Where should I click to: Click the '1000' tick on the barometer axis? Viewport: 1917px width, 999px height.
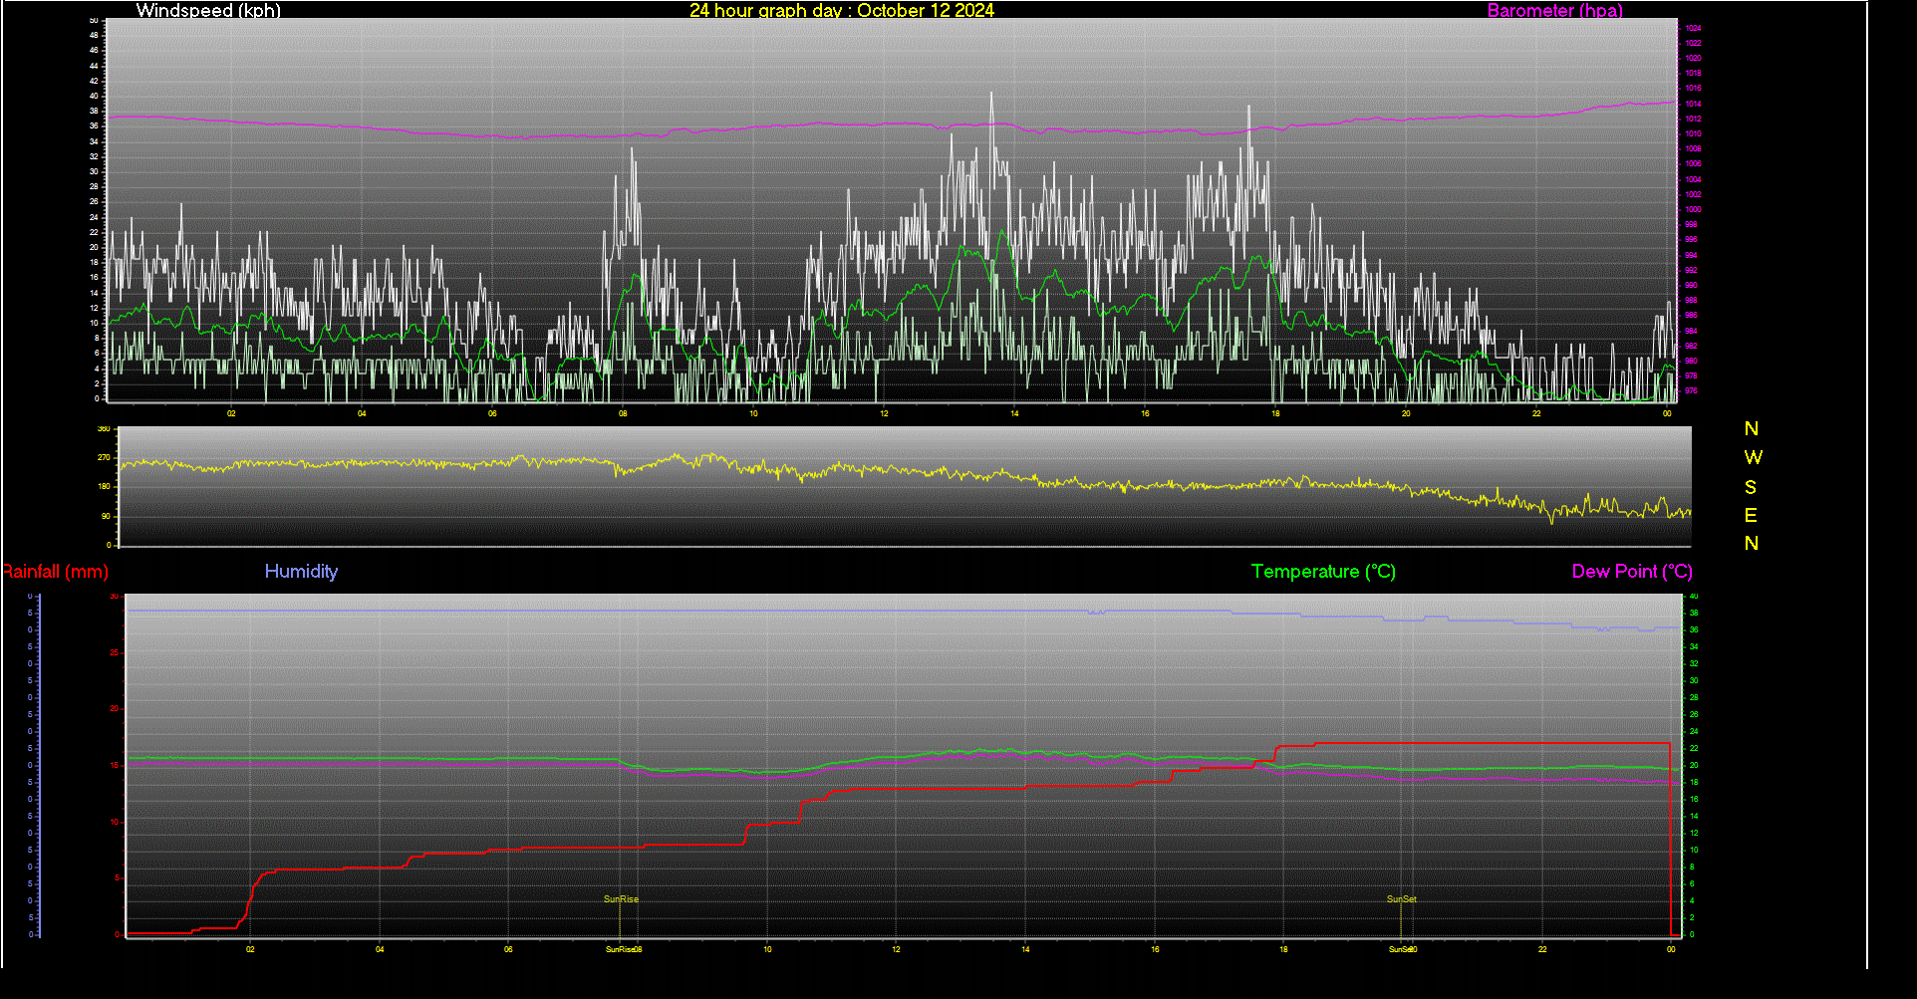pos(1693,209)
